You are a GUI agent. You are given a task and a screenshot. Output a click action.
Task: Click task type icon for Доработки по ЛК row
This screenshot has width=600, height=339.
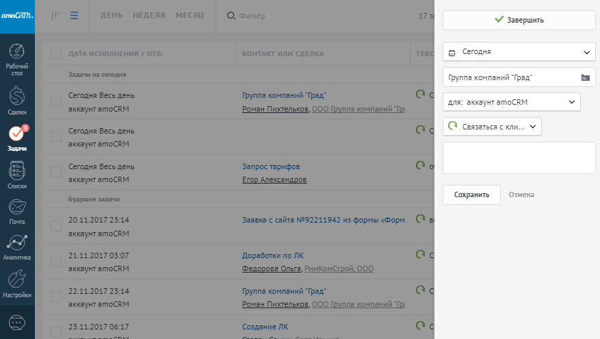420,254
